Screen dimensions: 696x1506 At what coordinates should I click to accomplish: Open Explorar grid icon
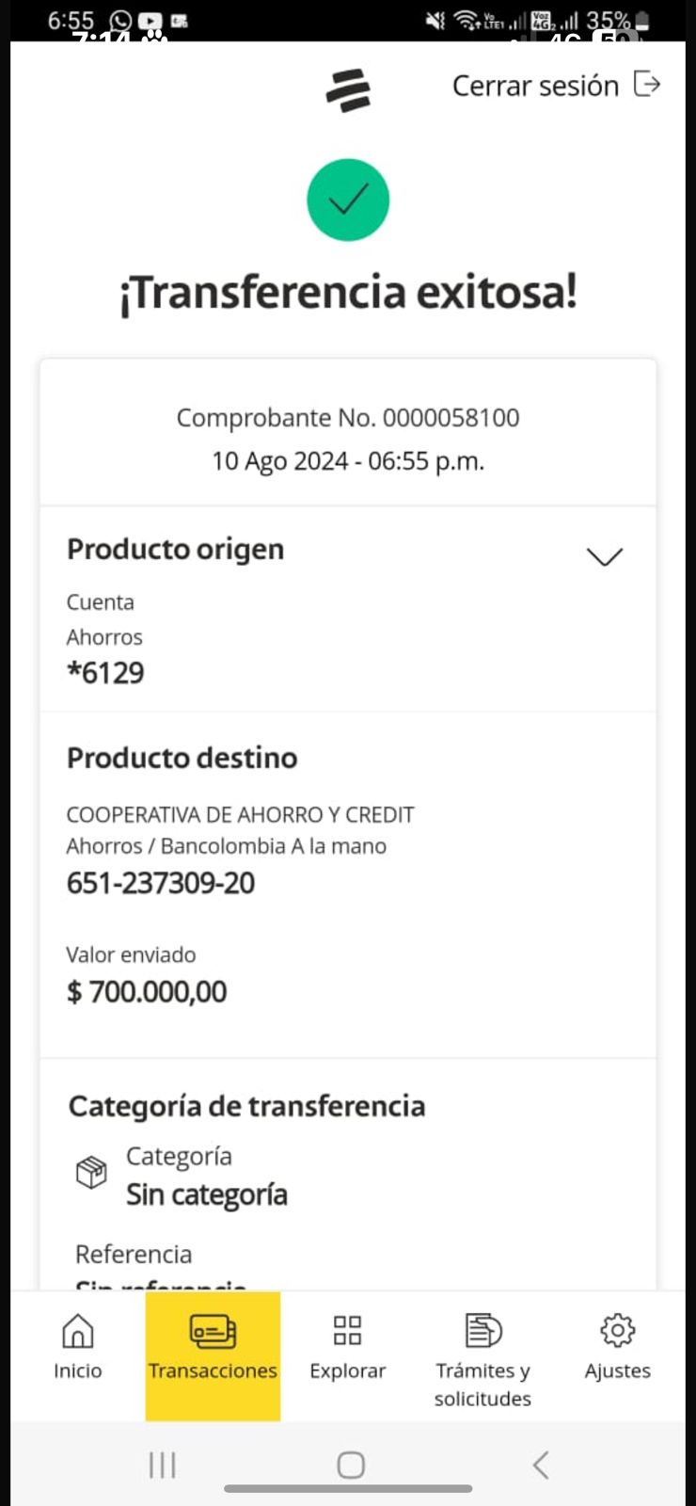tap(347, 1331)
